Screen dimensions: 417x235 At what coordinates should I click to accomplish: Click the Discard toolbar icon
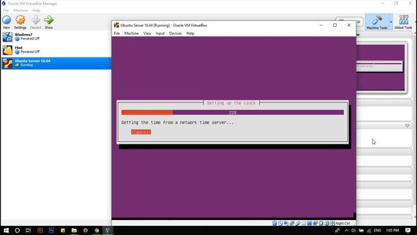click(35, 20)
